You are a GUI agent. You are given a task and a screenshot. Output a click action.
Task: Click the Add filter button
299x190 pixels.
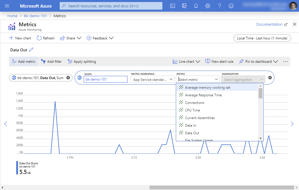point(51,62)
